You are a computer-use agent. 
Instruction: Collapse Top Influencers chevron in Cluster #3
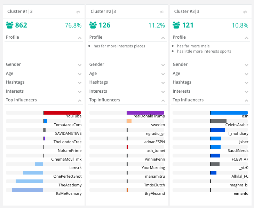[246, 101]
